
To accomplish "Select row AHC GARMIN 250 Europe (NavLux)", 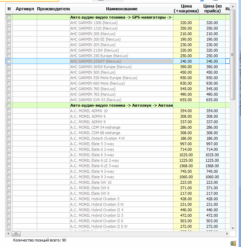I will coord(118,56).
